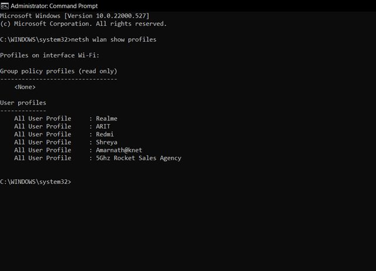The height and width of the screenshot is (271, 376).
Task: Click the bottom C:\WINDOWS\system32> prompt
Action: pyautogui.click(x=35, y=182)
